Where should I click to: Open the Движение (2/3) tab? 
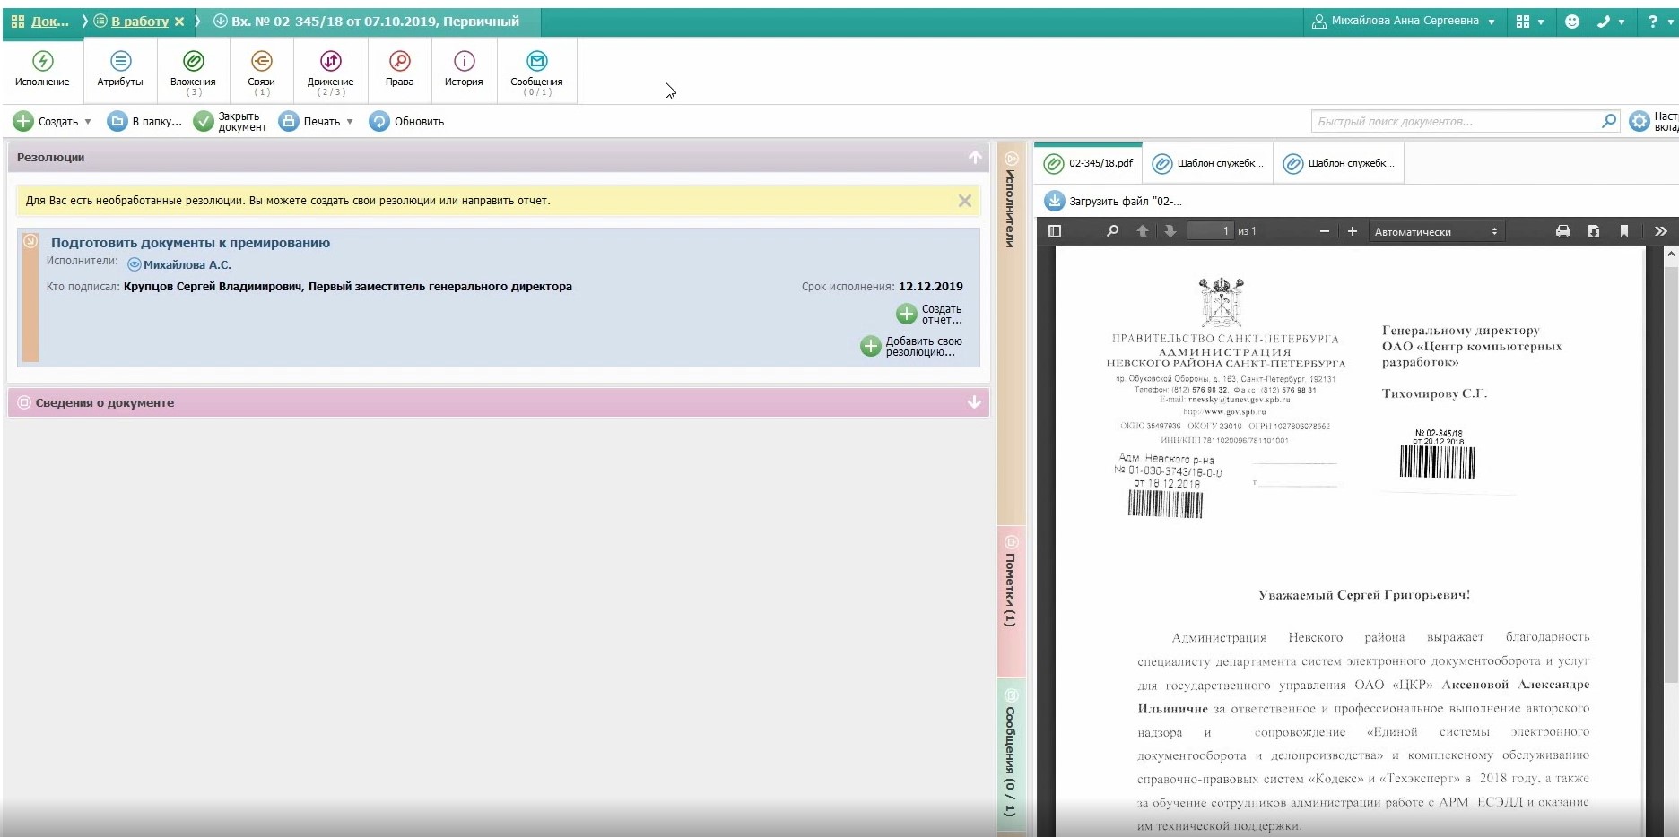[x=330, y=70]
